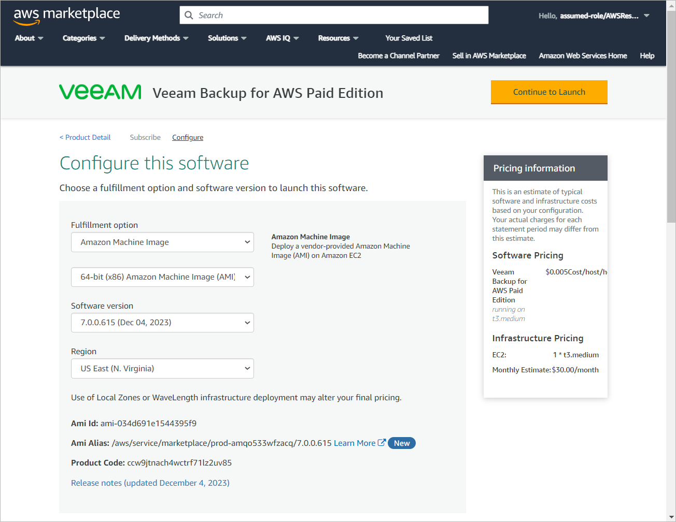
Task: Open Become a Channel Partner link
Action: point(399,56)
